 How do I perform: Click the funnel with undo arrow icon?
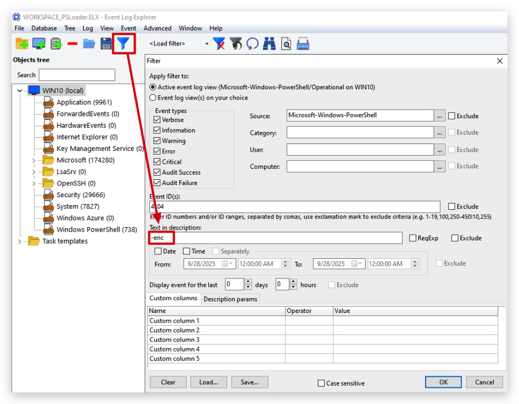tap(236, 44)
